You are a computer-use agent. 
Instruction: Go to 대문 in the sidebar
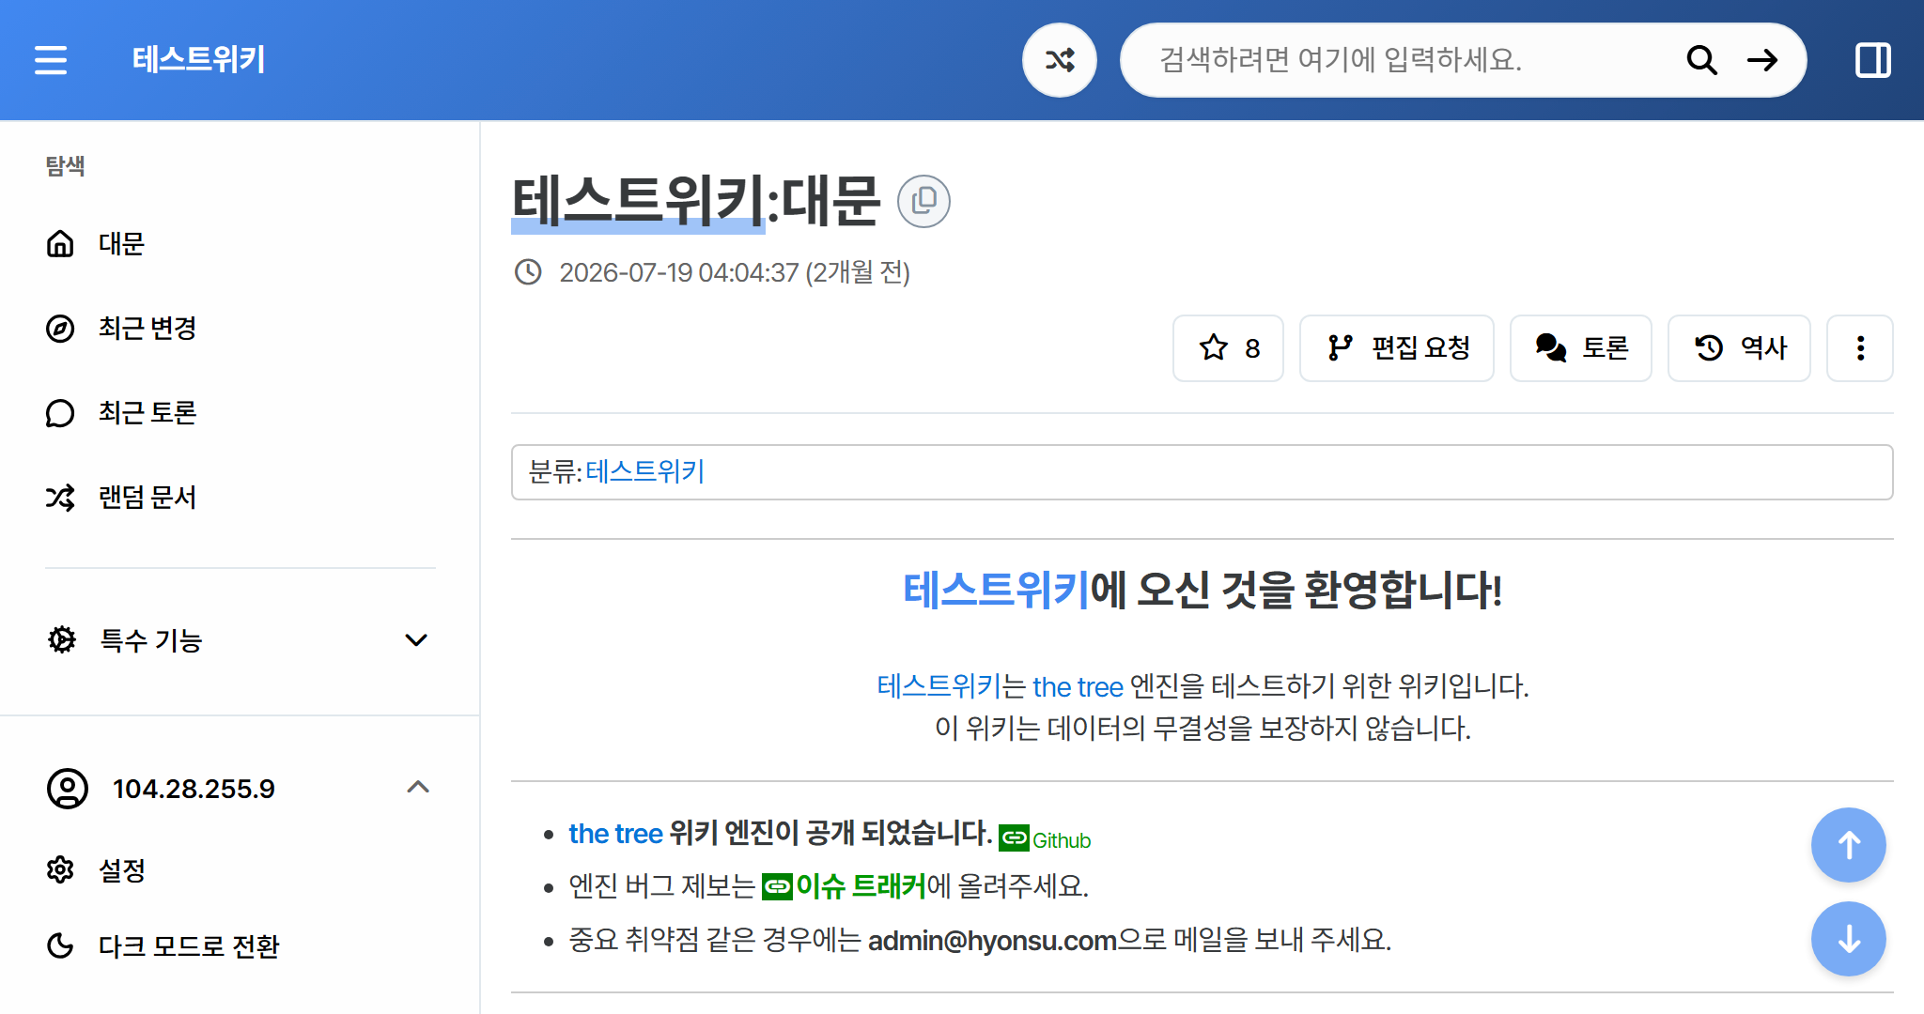pos(240,244)
